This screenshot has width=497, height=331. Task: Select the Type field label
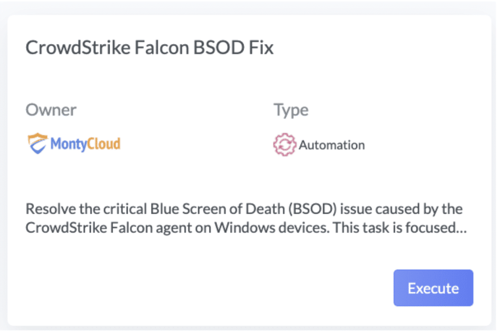[291, 110]
